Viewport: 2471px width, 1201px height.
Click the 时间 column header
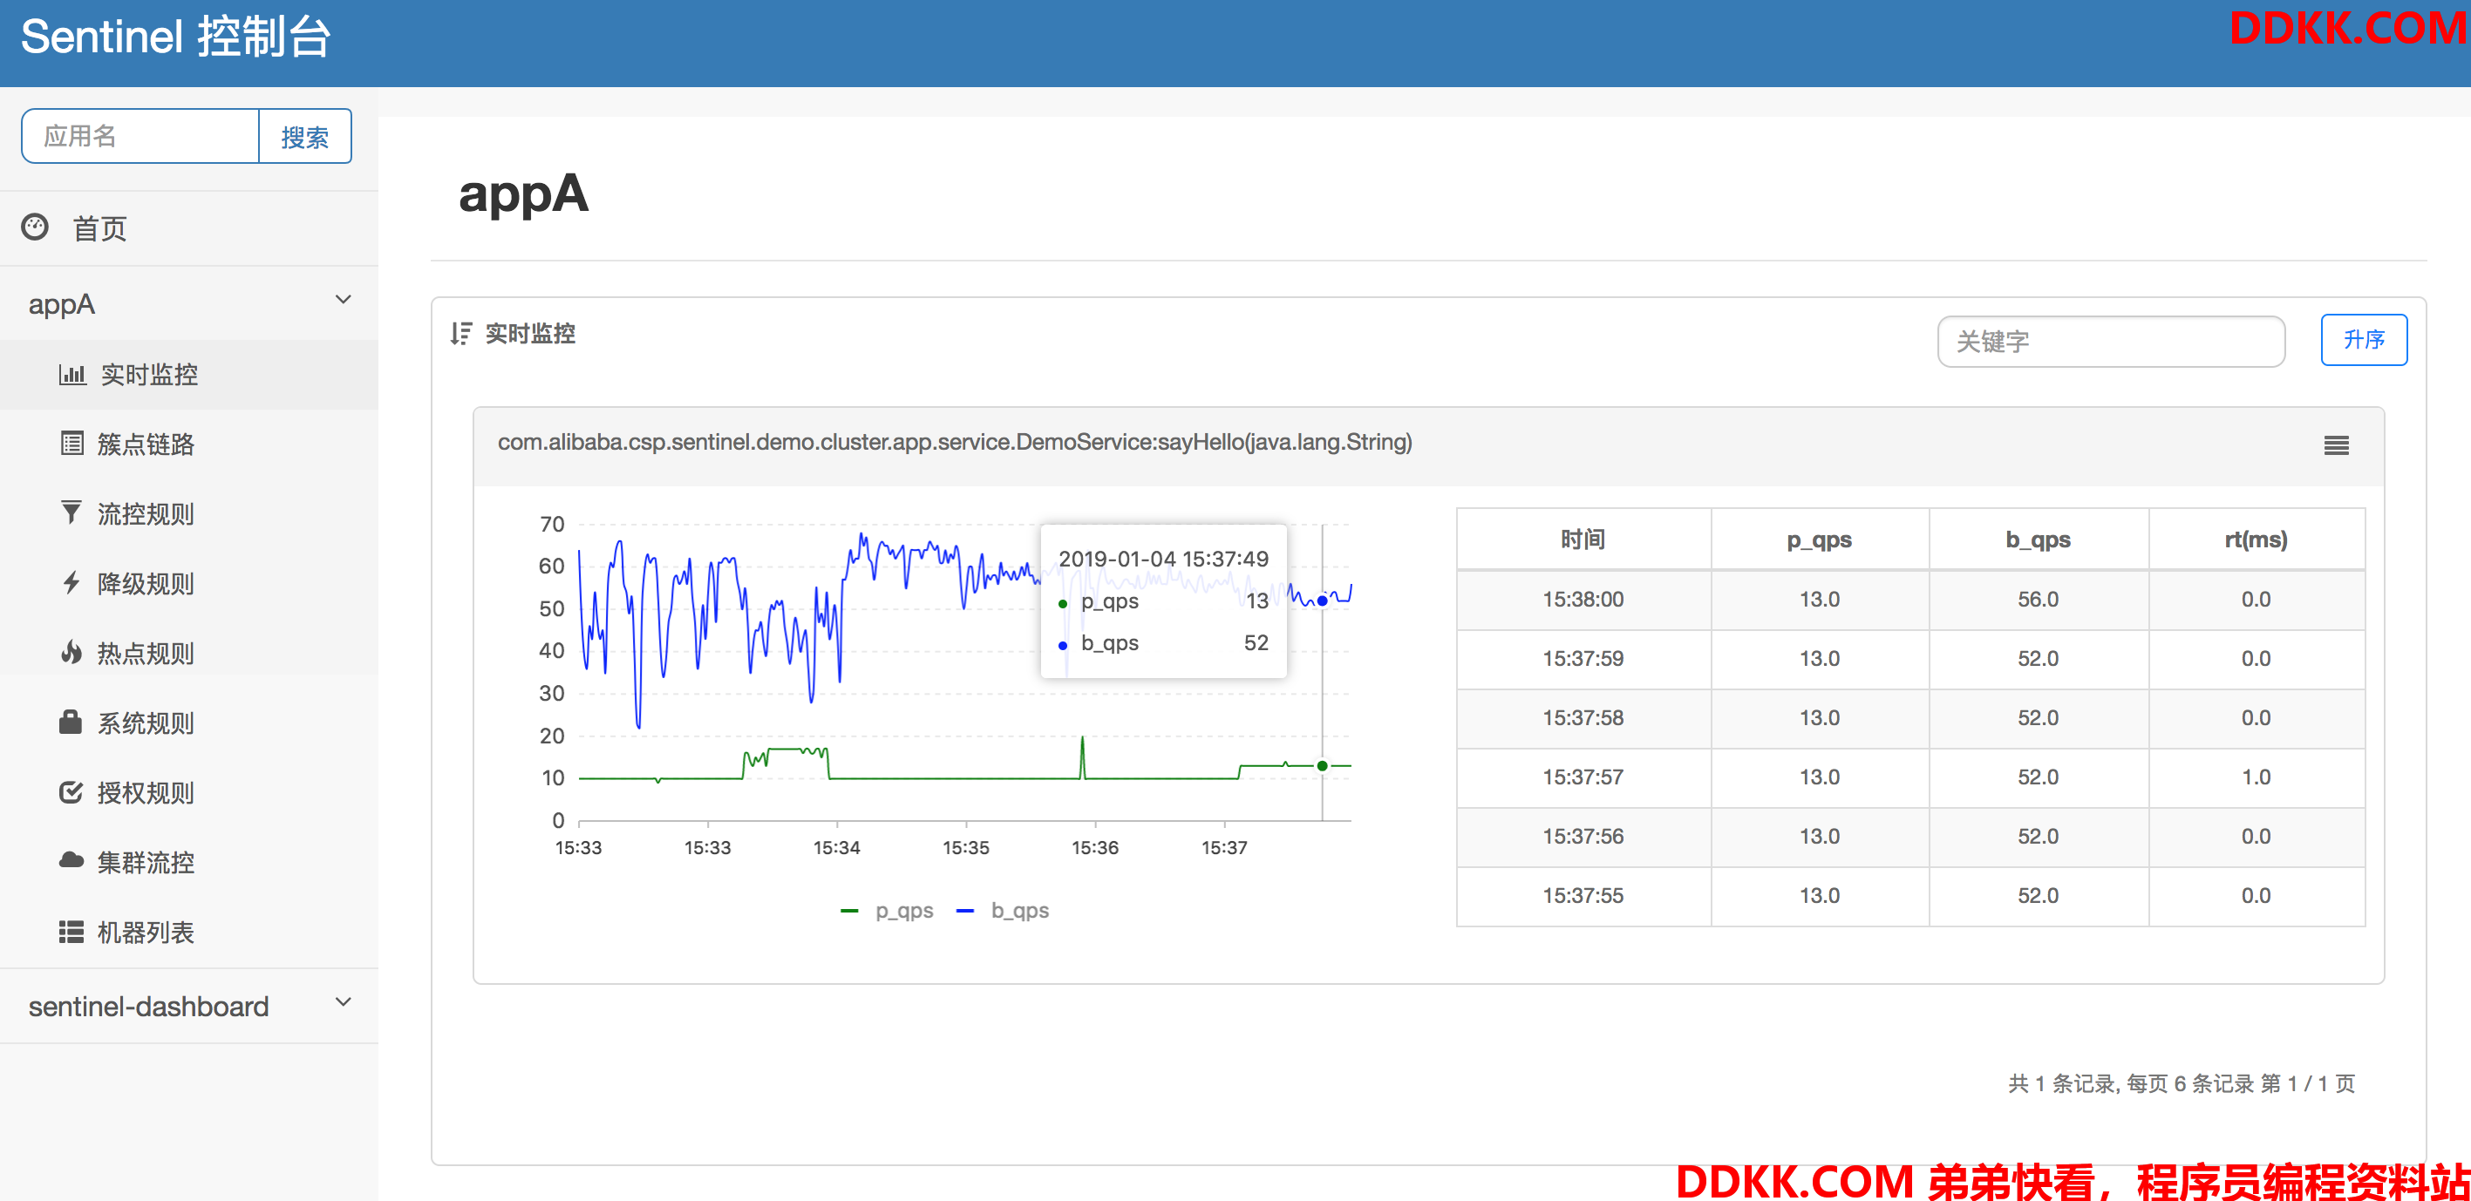coord(1583,539)
